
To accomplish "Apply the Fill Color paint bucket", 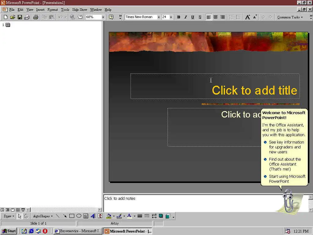I will click(109, 216).
